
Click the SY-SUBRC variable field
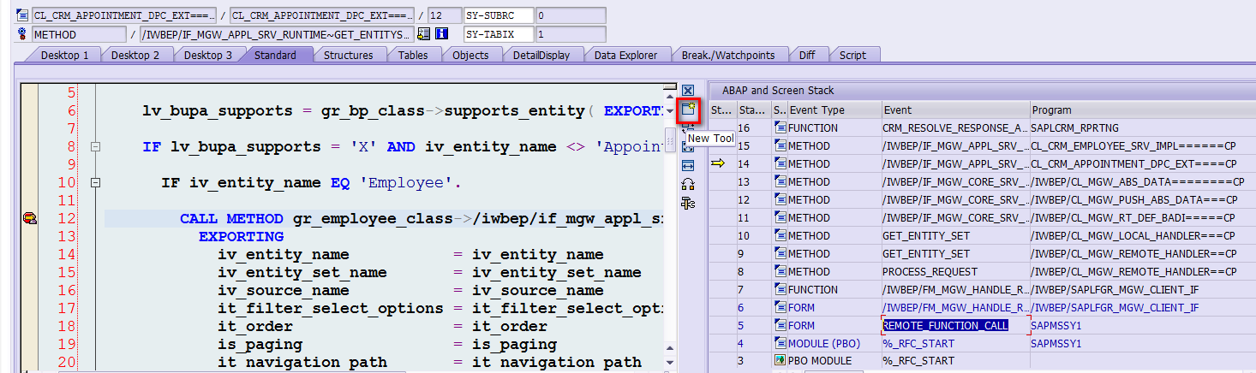click(498, 15)
